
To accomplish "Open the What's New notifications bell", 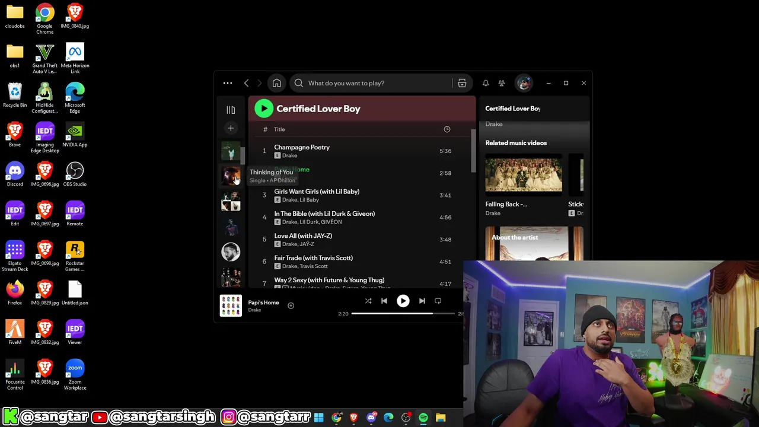I will pyautogui.click(x=486, y=83).
